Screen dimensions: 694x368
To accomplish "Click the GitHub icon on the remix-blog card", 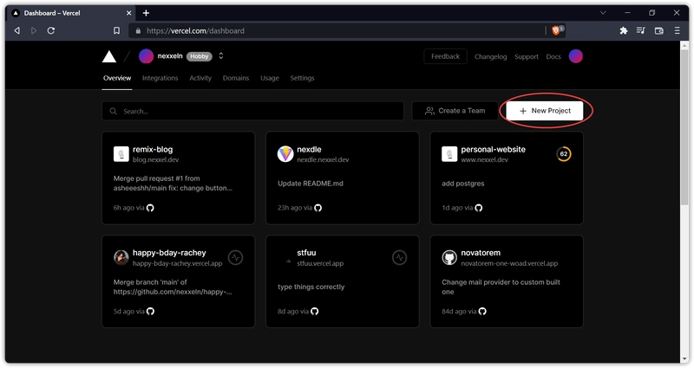I will (150, 208).
